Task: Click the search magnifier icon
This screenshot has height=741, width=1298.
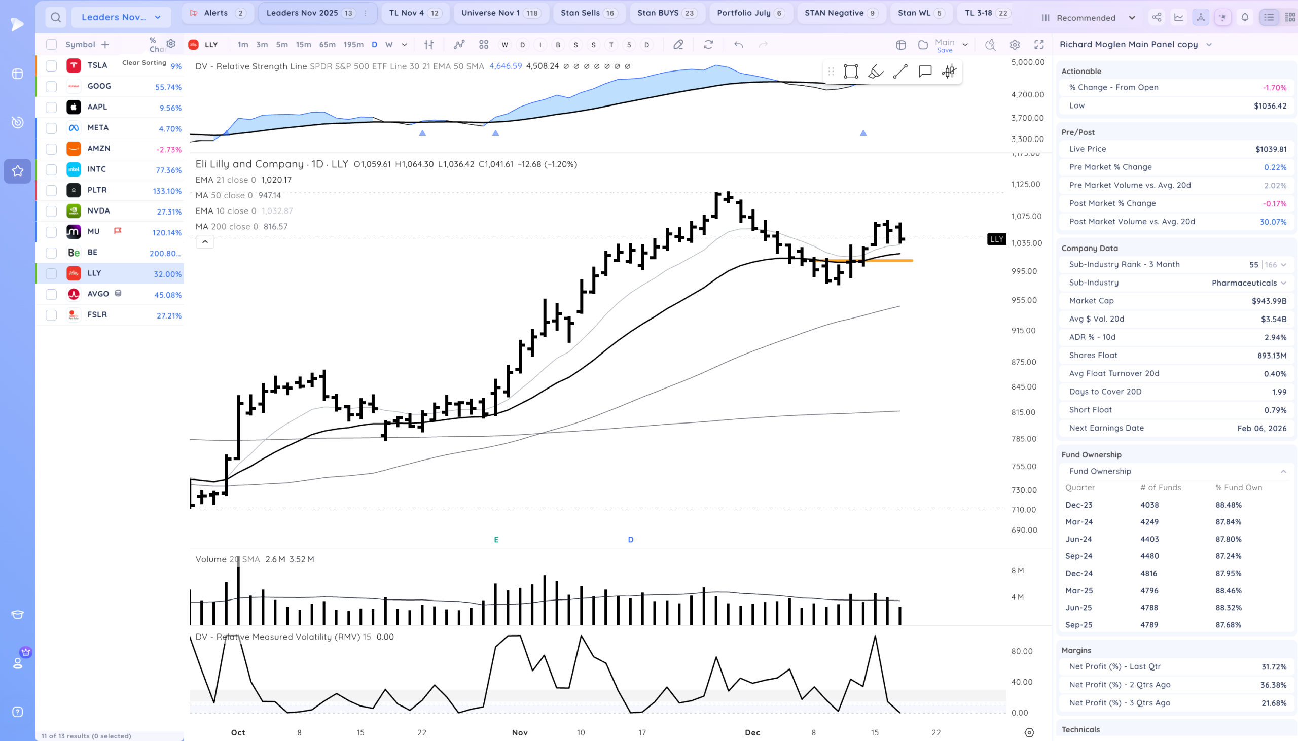Action: click(56, 18)
